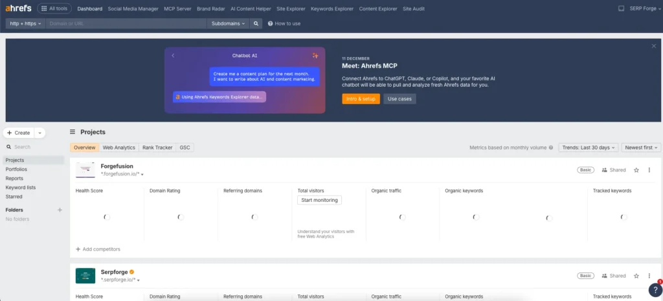Click sparkle icon in Chatbot AI card
This screenshot has height=301, width=663.
point(315,56)
